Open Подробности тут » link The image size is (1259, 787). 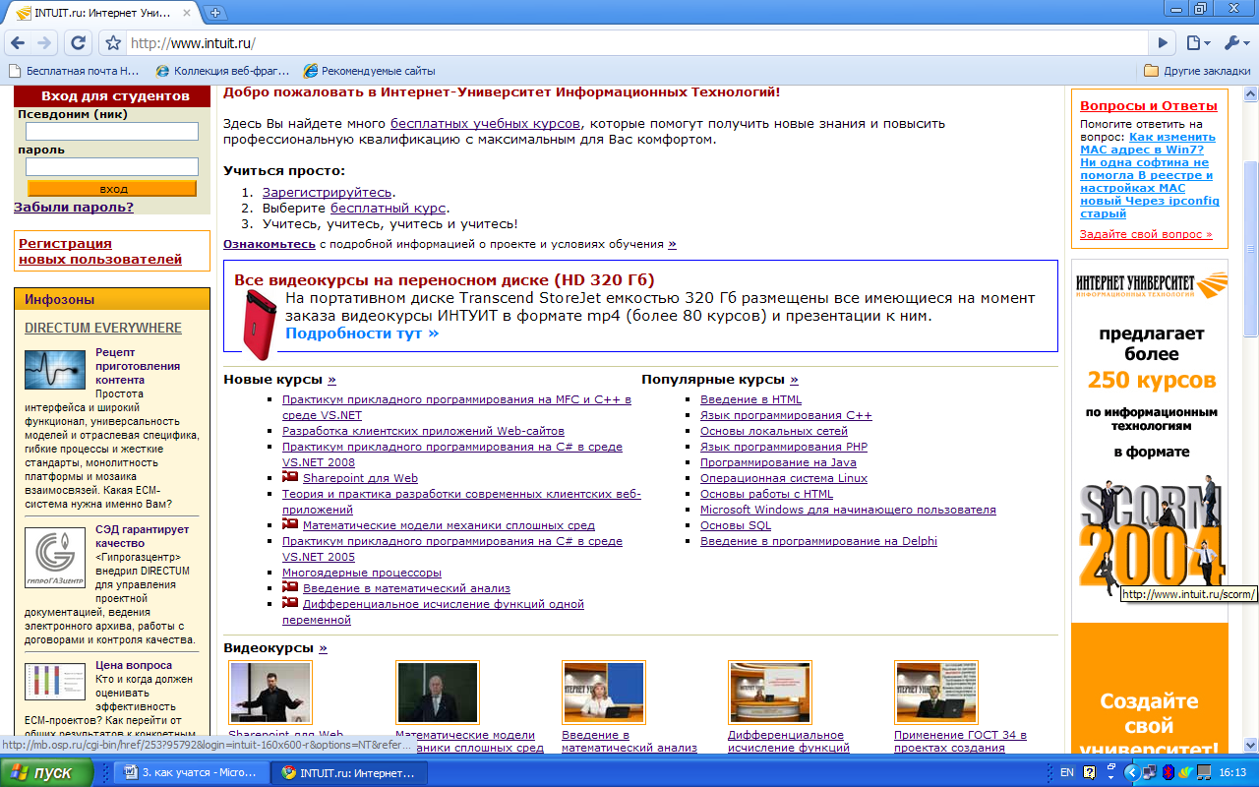click(362, 333)
